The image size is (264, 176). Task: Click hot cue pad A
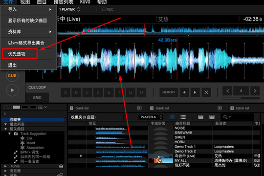(x=66, y=92)
